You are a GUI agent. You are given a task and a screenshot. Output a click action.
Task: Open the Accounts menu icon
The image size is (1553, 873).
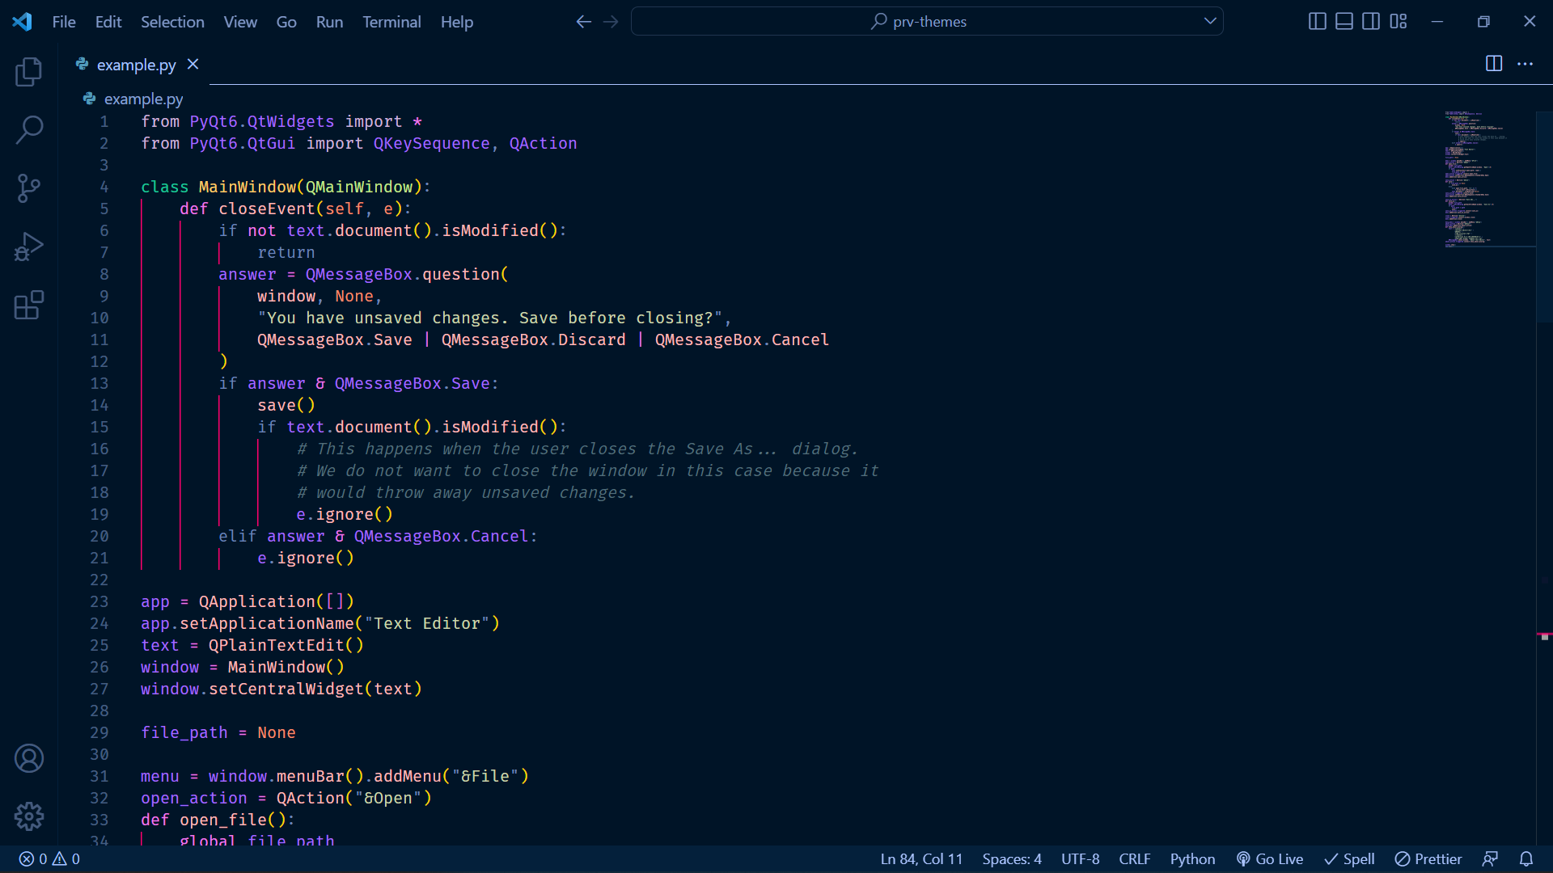[29, 758]
